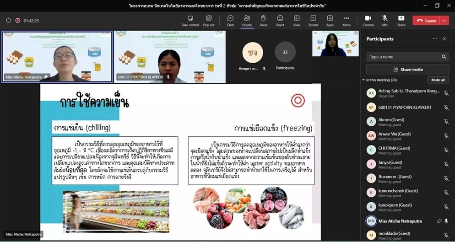455x242 pixels.
Task: Open More actions menu
Action: (347, 21)
